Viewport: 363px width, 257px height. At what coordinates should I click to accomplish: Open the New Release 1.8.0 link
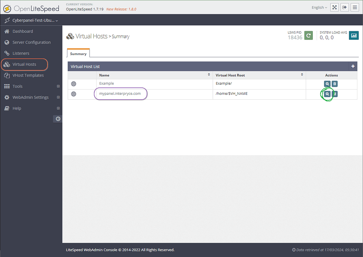121,9
